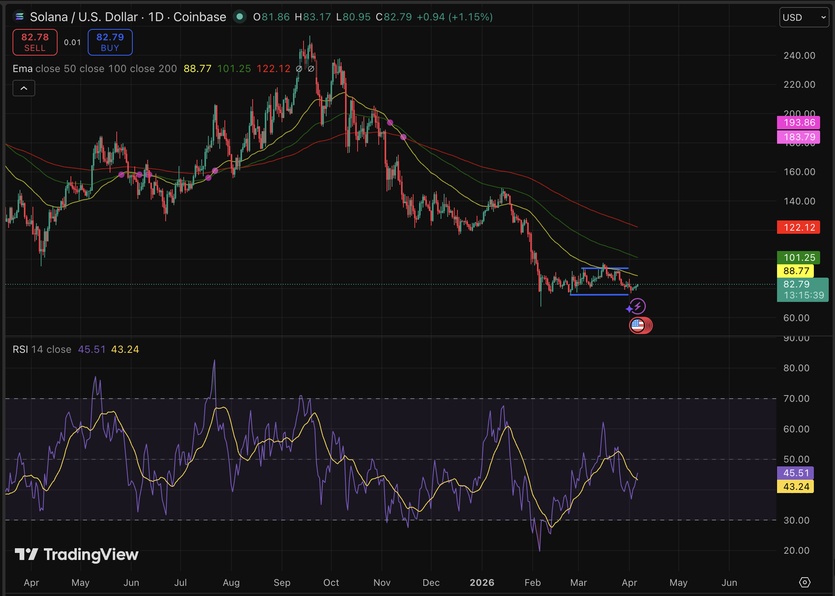835x596 pixels.
Task: Open the USD currency dropdown
Action: [x=804, y=18]
